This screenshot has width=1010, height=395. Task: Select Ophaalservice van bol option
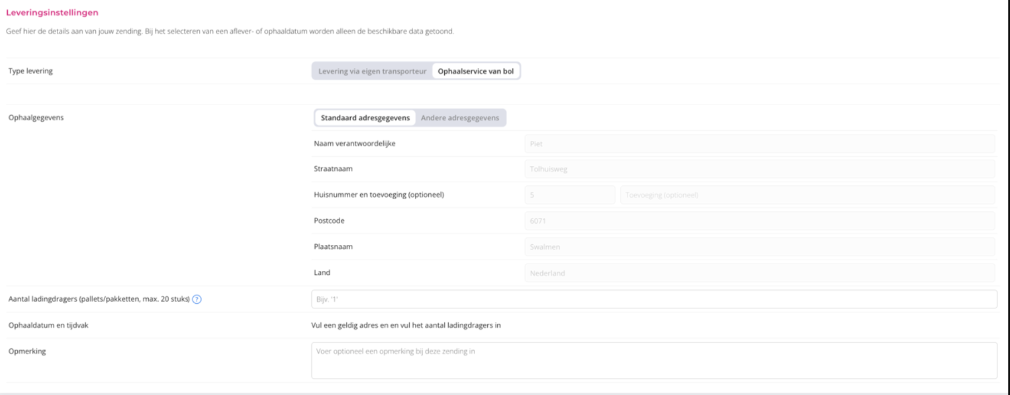coord(475,71)
